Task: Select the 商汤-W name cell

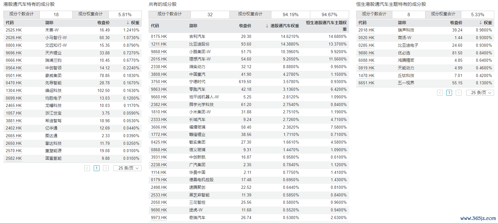Action: click(x=405, y=38)
